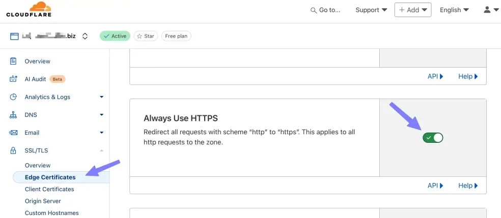This screenshot has width=501, height=218.
Task: Click the search magnifier icon
Action: pos(314,10)
